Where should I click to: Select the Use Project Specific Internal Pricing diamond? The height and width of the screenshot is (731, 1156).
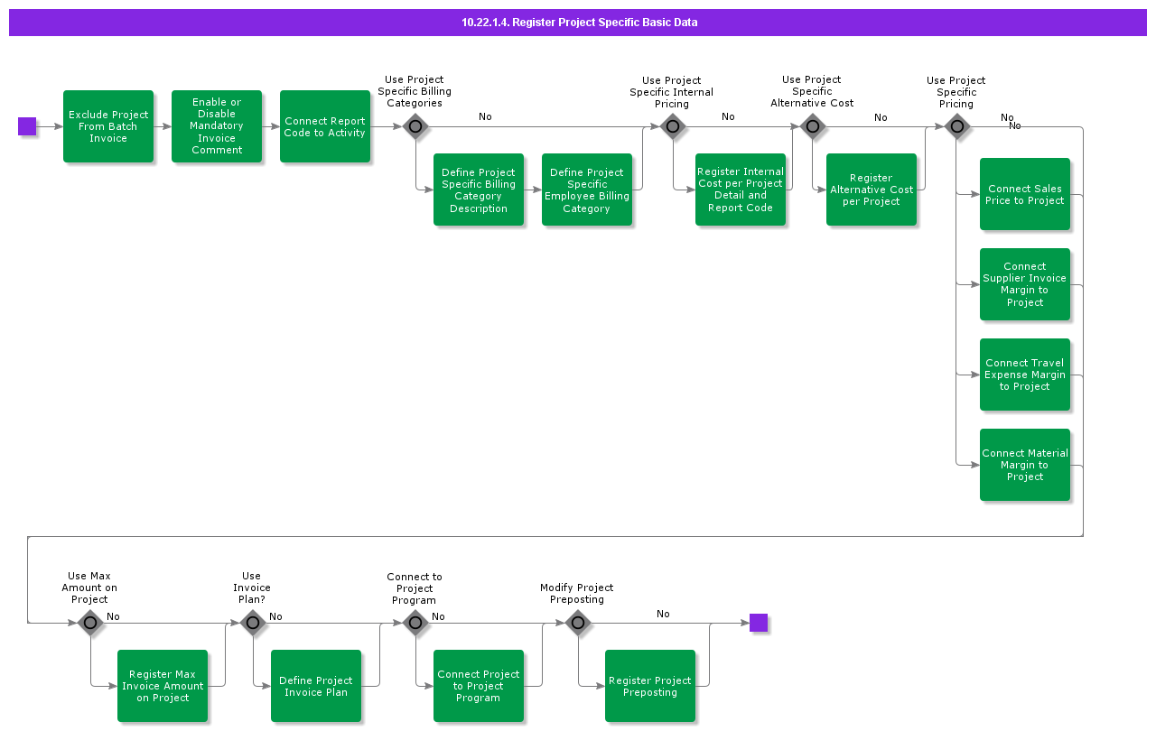tap(673, 127)
